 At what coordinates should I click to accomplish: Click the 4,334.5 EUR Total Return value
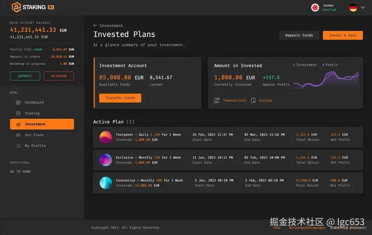[307, 158]
